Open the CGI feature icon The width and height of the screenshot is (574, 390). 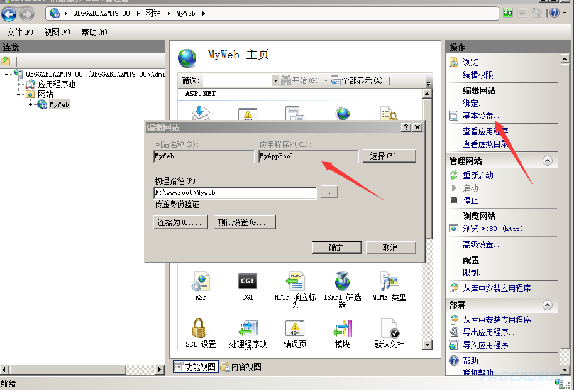click(248, 281)
